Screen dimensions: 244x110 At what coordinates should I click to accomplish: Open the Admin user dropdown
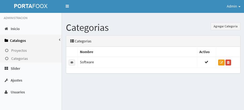(x=234, y=6)
